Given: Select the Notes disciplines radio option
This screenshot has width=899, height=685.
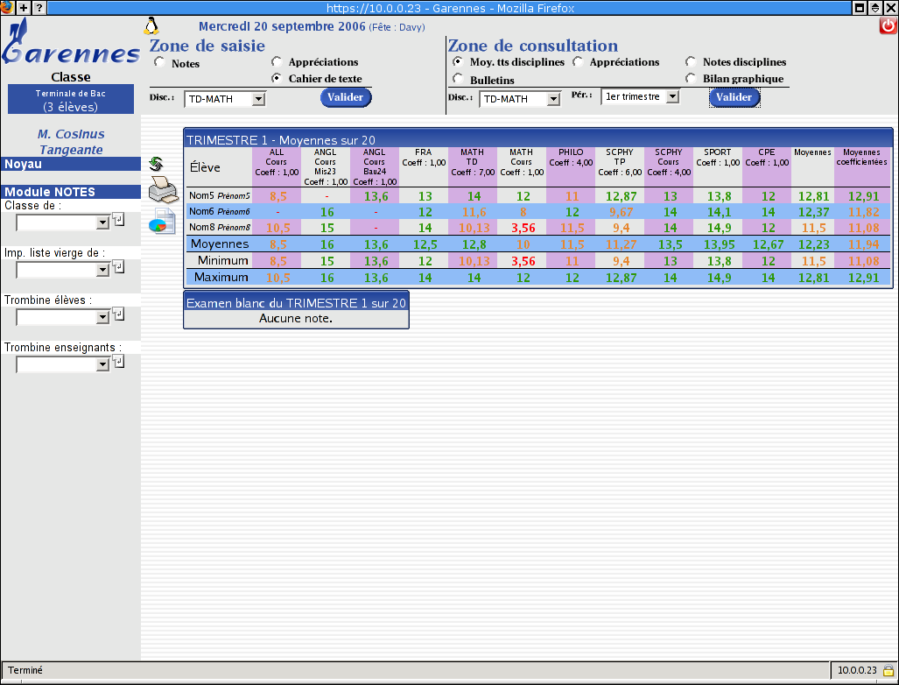Looking at the screenshot, I should tap(691, 62).
